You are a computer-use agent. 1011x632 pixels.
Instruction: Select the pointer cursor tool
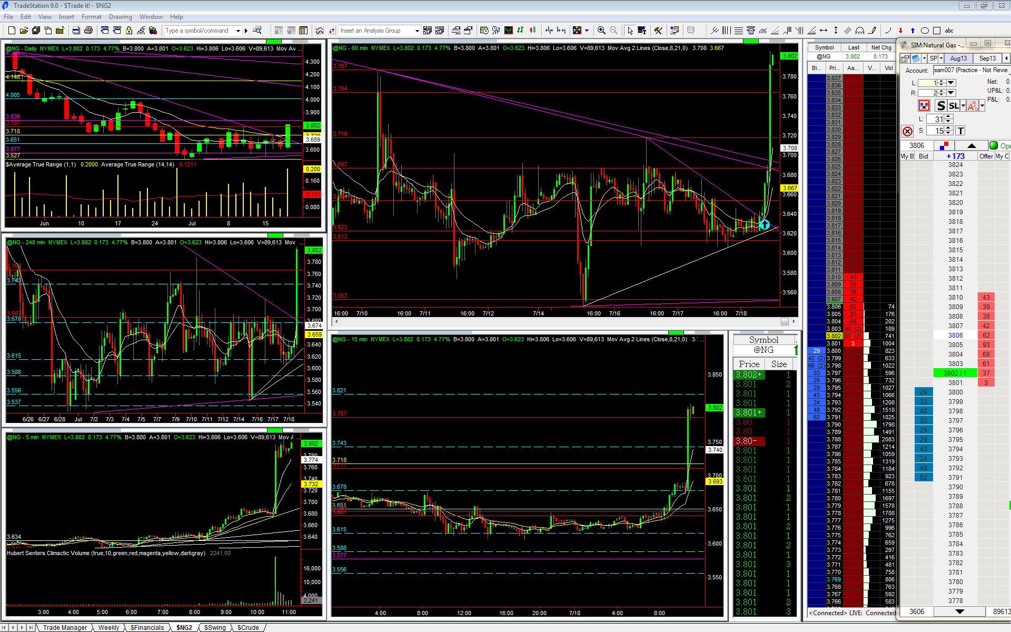(630, 31)
